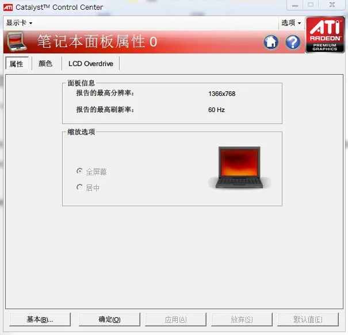The width and height of the screenshot is (348, 335).
Task: Switch to the 颜色 tab
Action: pos(45,64)
